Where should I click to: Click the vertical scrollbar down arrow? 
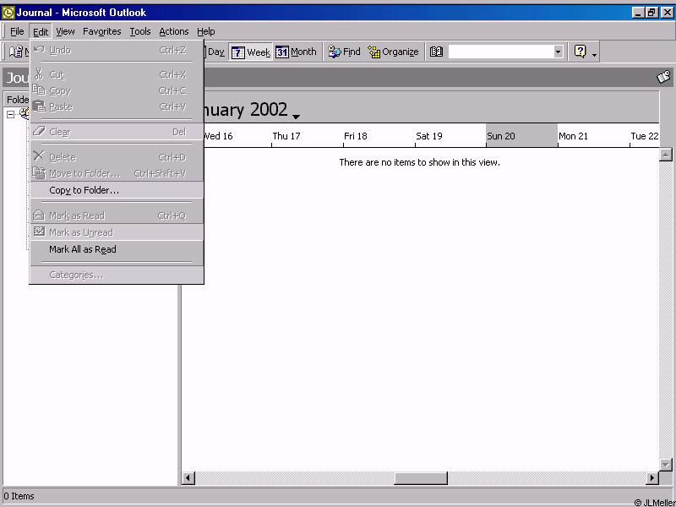666,464
